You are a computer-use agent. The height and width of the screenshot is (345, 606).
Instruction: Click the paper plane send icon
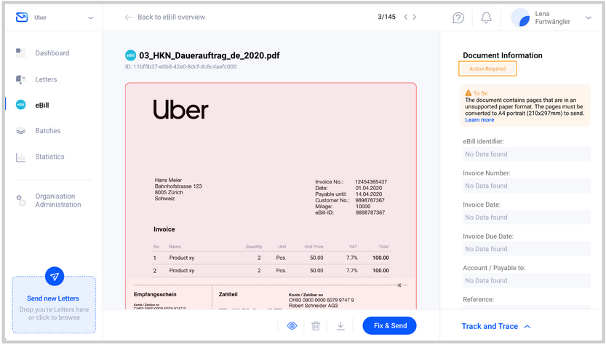tap(55, 277)
